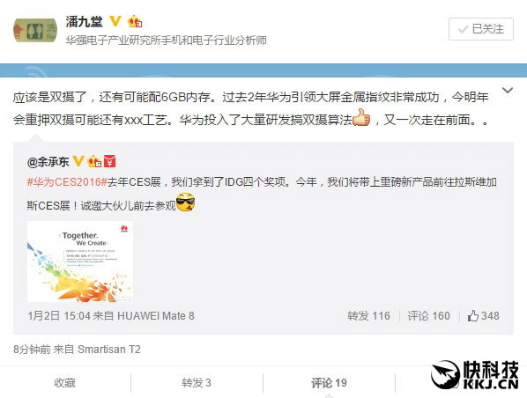View the quoted post's 评论 160 comments
This screenshot has height=398, width=527.
click(x=428, y=316)
